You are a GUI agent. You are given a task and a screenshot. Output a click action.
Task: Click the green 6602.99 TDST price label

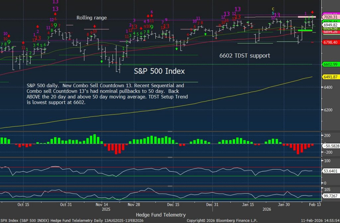[330, 64]
